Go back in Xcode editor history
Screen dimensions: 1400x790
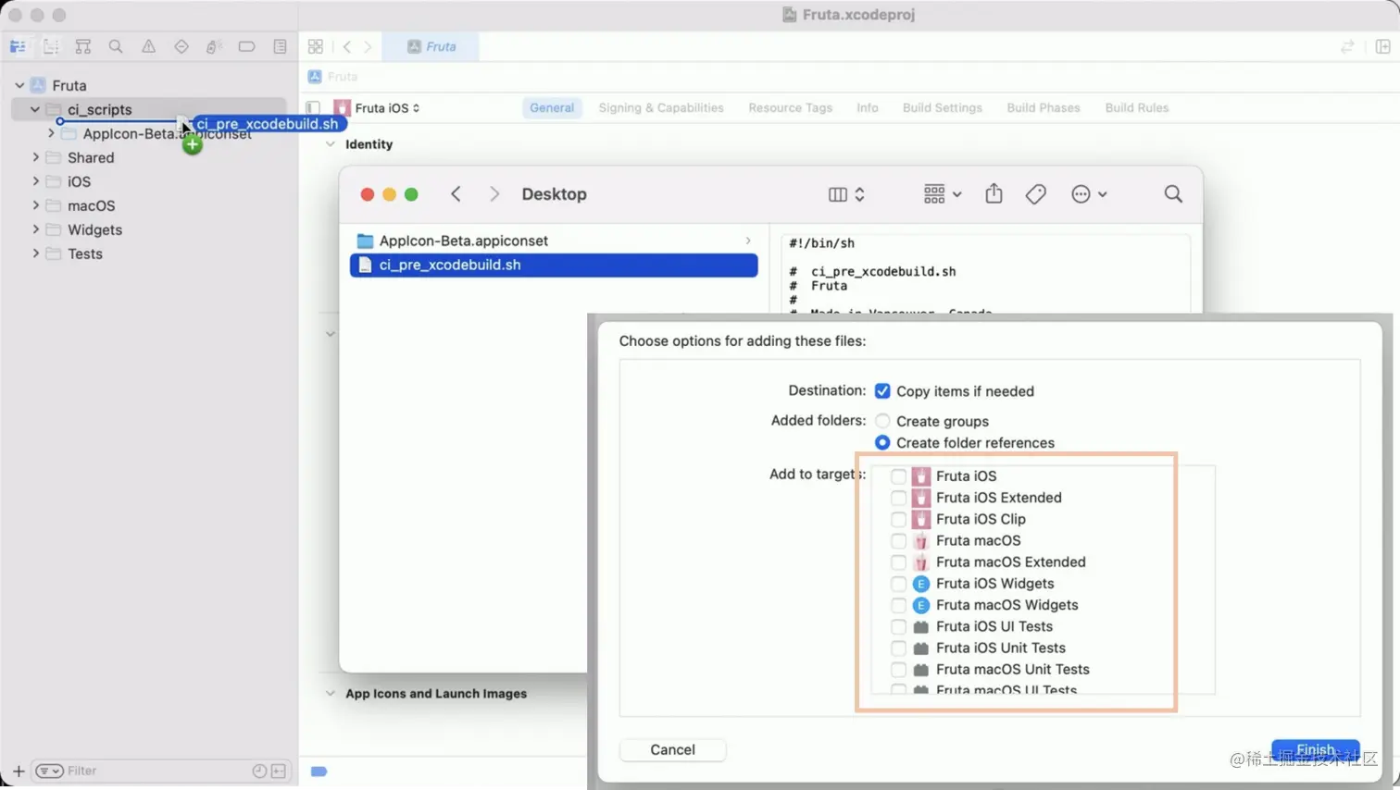point(347,46)
